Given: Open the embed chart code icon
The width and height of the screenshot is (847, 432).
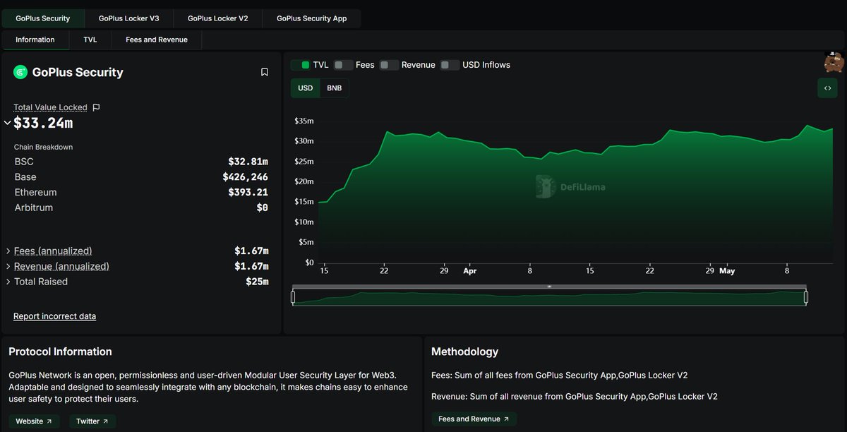Looking at the screenshot, I should (827, 88).
